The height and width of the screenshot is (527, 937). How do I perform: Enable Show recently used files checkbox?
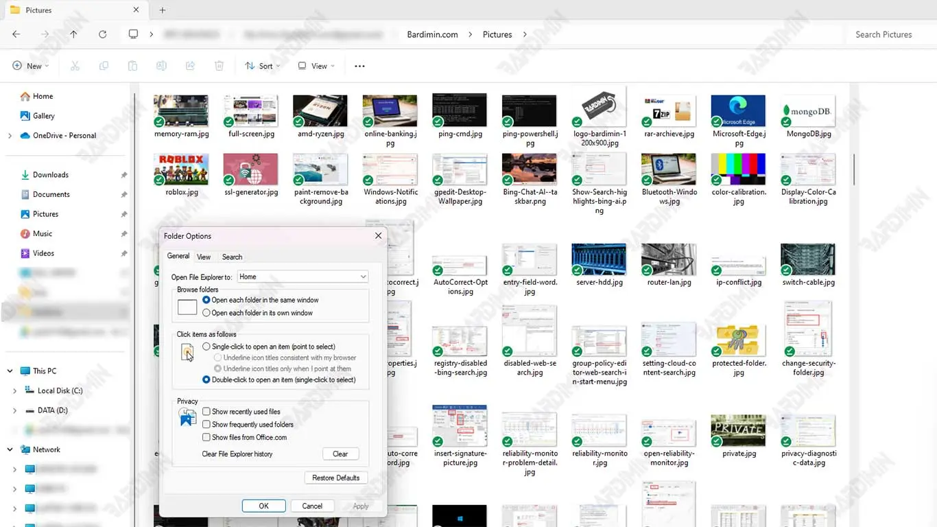tap(206, 412)
